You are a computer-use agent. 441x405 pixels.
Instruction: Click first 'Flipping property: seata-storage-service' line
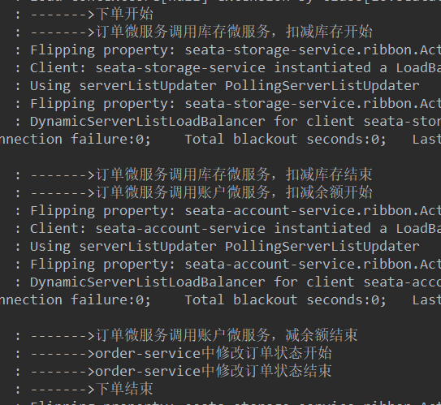(228, 50)
